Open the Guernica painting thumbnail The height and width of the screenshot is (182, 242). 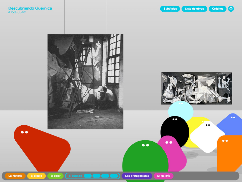197,88
